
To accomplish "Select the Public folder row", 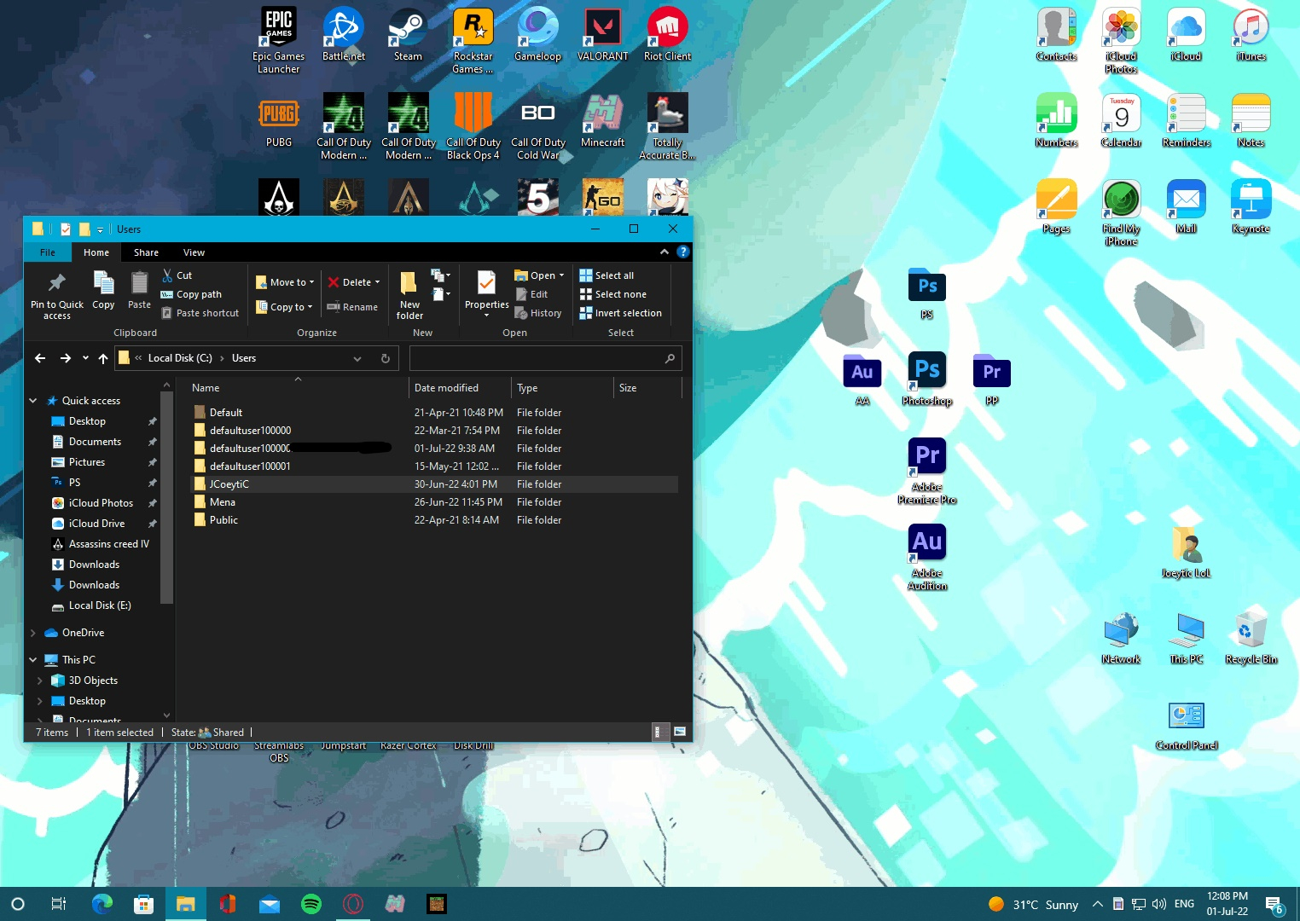I will (x=433, y=520).
